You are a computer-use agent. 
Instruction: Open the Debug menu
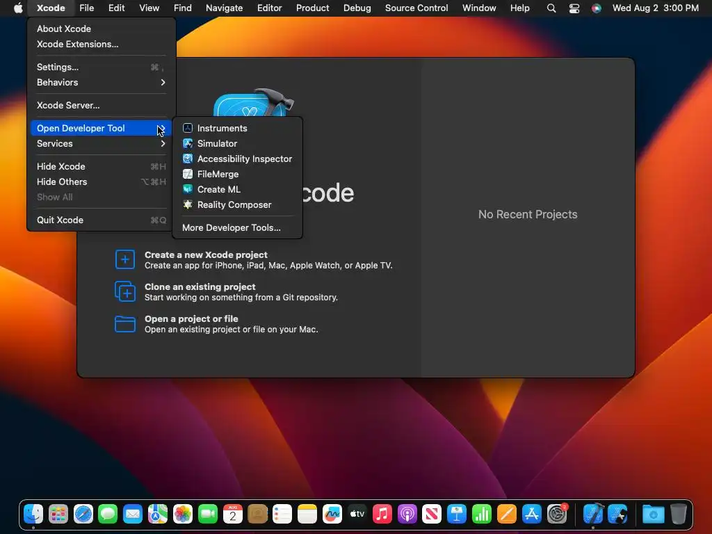(357, 8)
